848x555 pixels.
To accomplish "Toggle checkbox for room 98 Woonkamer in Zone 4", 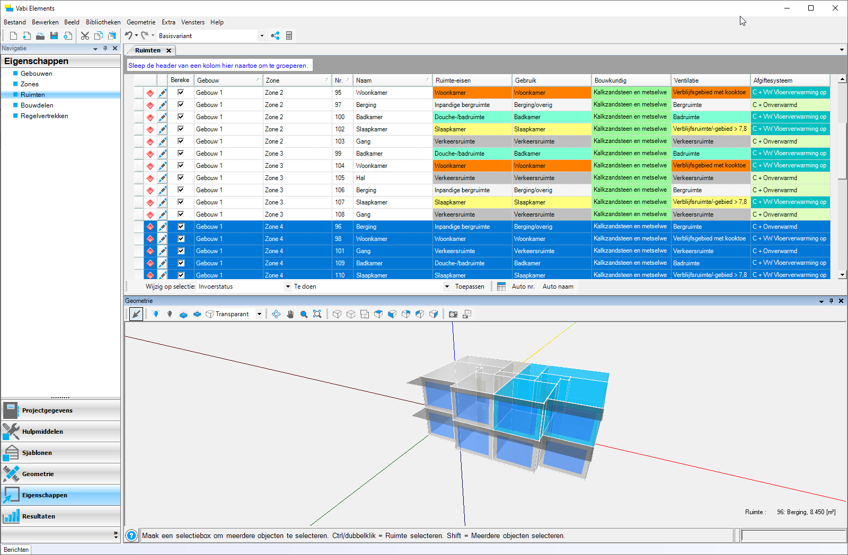I will click(181, 239).
